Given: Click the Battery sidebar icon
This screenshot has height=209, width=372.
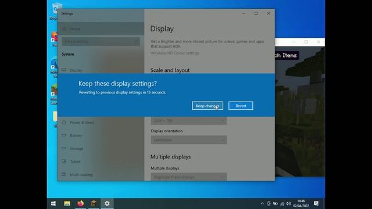Looking at the screenshot, I should click(64, 135).
